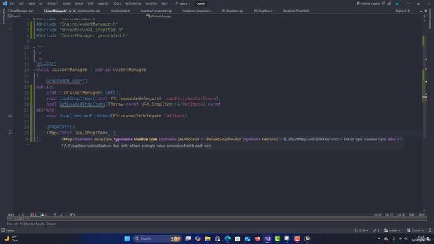Go to next issue arrow
This screenshot has height=244, width=434.
62,215
